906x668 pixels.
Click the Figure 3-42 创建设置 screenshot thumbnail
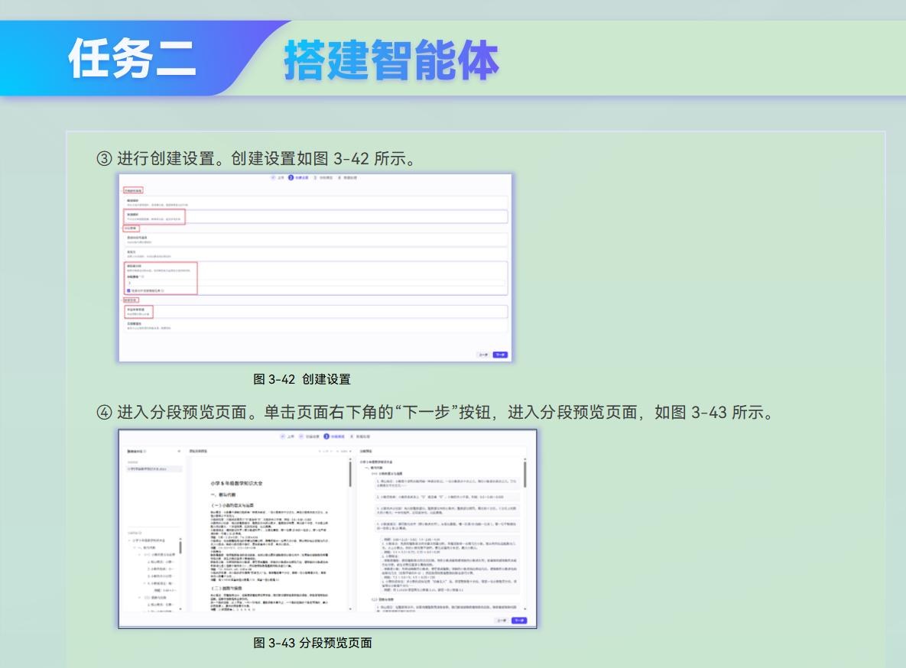316,268
